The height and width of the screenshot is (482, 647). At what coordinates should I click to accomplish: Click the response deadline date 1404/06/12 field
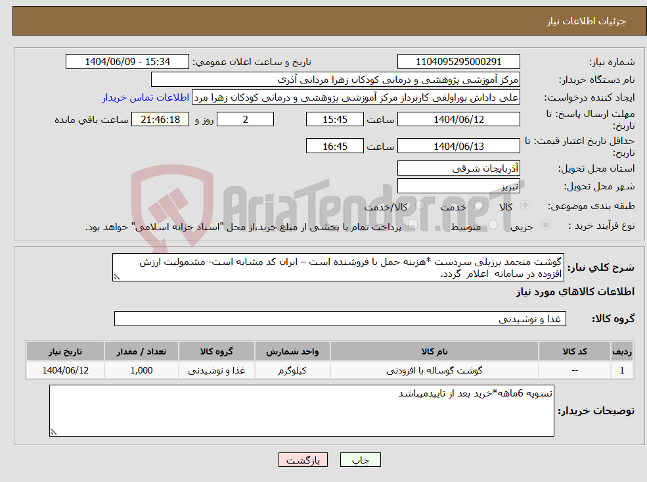[x=458, y=120]
